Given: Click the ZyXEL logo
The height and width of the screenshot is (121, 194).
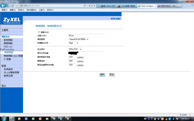Looking at the screenshot, I should pos(12,20).
